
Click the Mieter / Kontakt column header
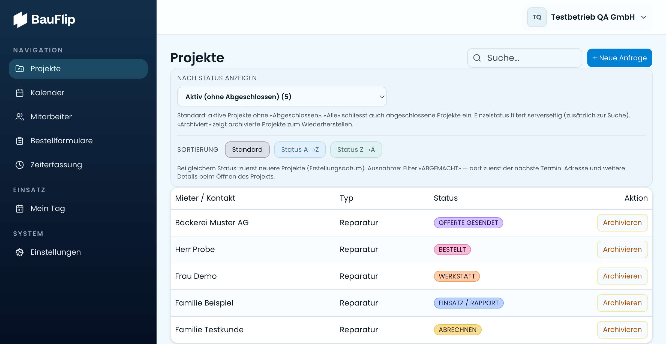tap(205, 198)
